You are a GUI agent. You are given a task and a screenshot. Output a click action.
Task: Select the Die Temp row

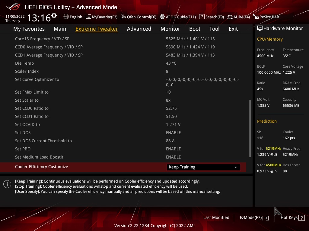tap(123, 63)
